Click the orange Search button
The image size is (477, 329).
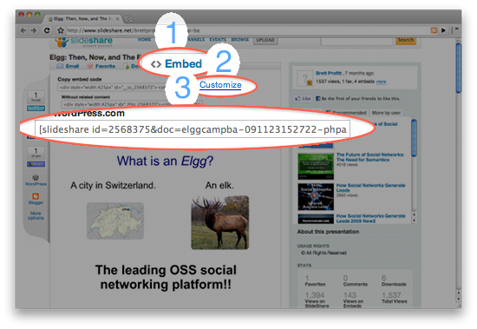click(406, 40)
